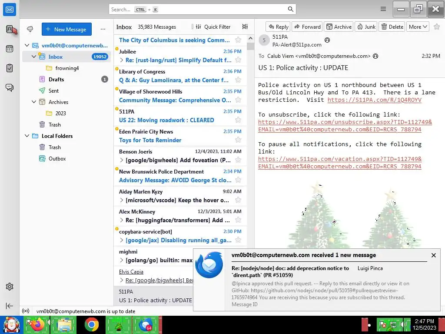Viewport: 445px width, 334px height.
Task: Close the new message notification
Action: pos(433,255)
